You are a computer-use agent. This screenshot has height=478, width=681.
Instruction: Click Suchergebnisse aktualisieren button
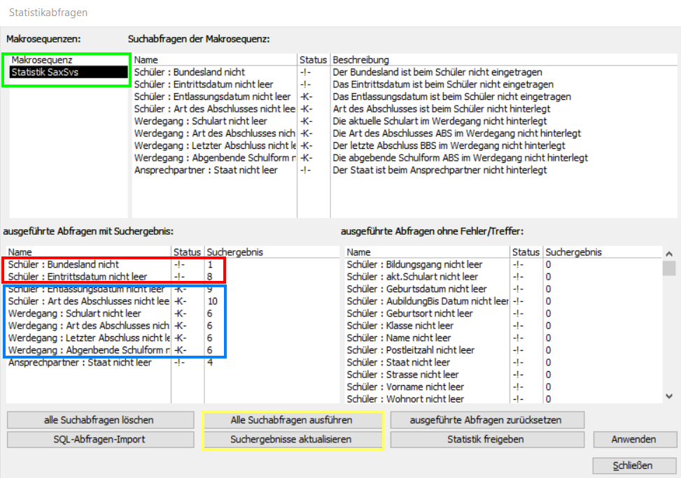[x=291, y=440]
